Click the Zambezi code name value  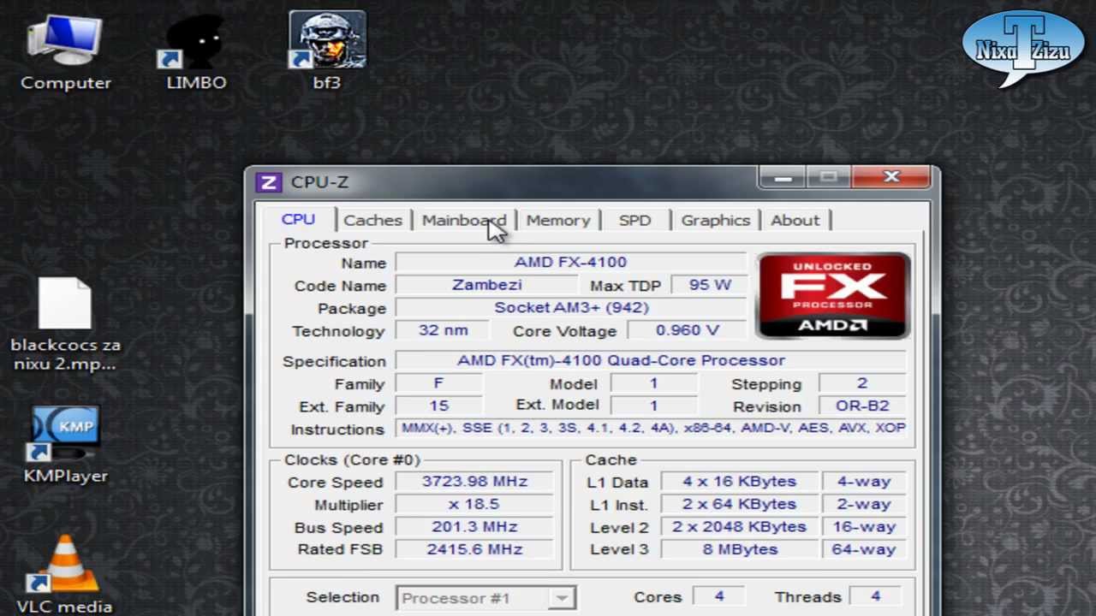coord(486,285)
